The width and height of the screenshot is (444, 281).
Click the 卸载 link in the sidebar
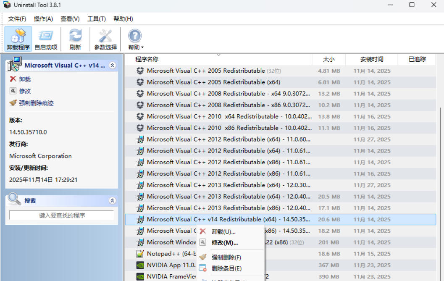25,79
